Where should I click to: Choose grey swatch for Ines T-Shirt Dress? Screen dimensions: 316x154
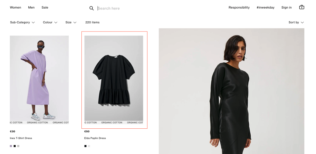pyautogui.click(x=18, y=146)
